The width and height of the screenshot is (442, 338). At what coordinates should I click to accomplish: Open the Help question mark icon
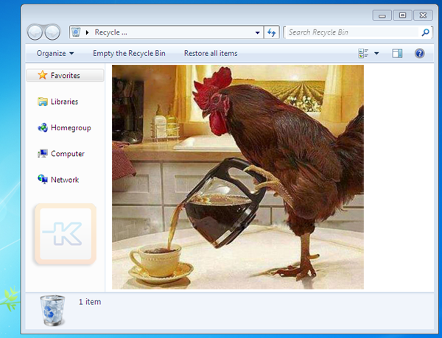[x=419, y=53]
